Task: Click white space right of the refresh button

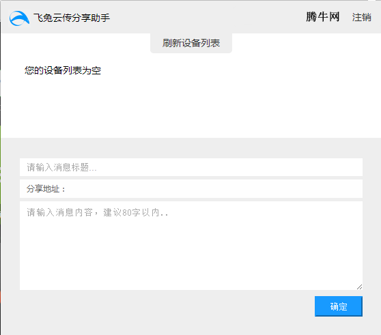Action: click(304, 43)
